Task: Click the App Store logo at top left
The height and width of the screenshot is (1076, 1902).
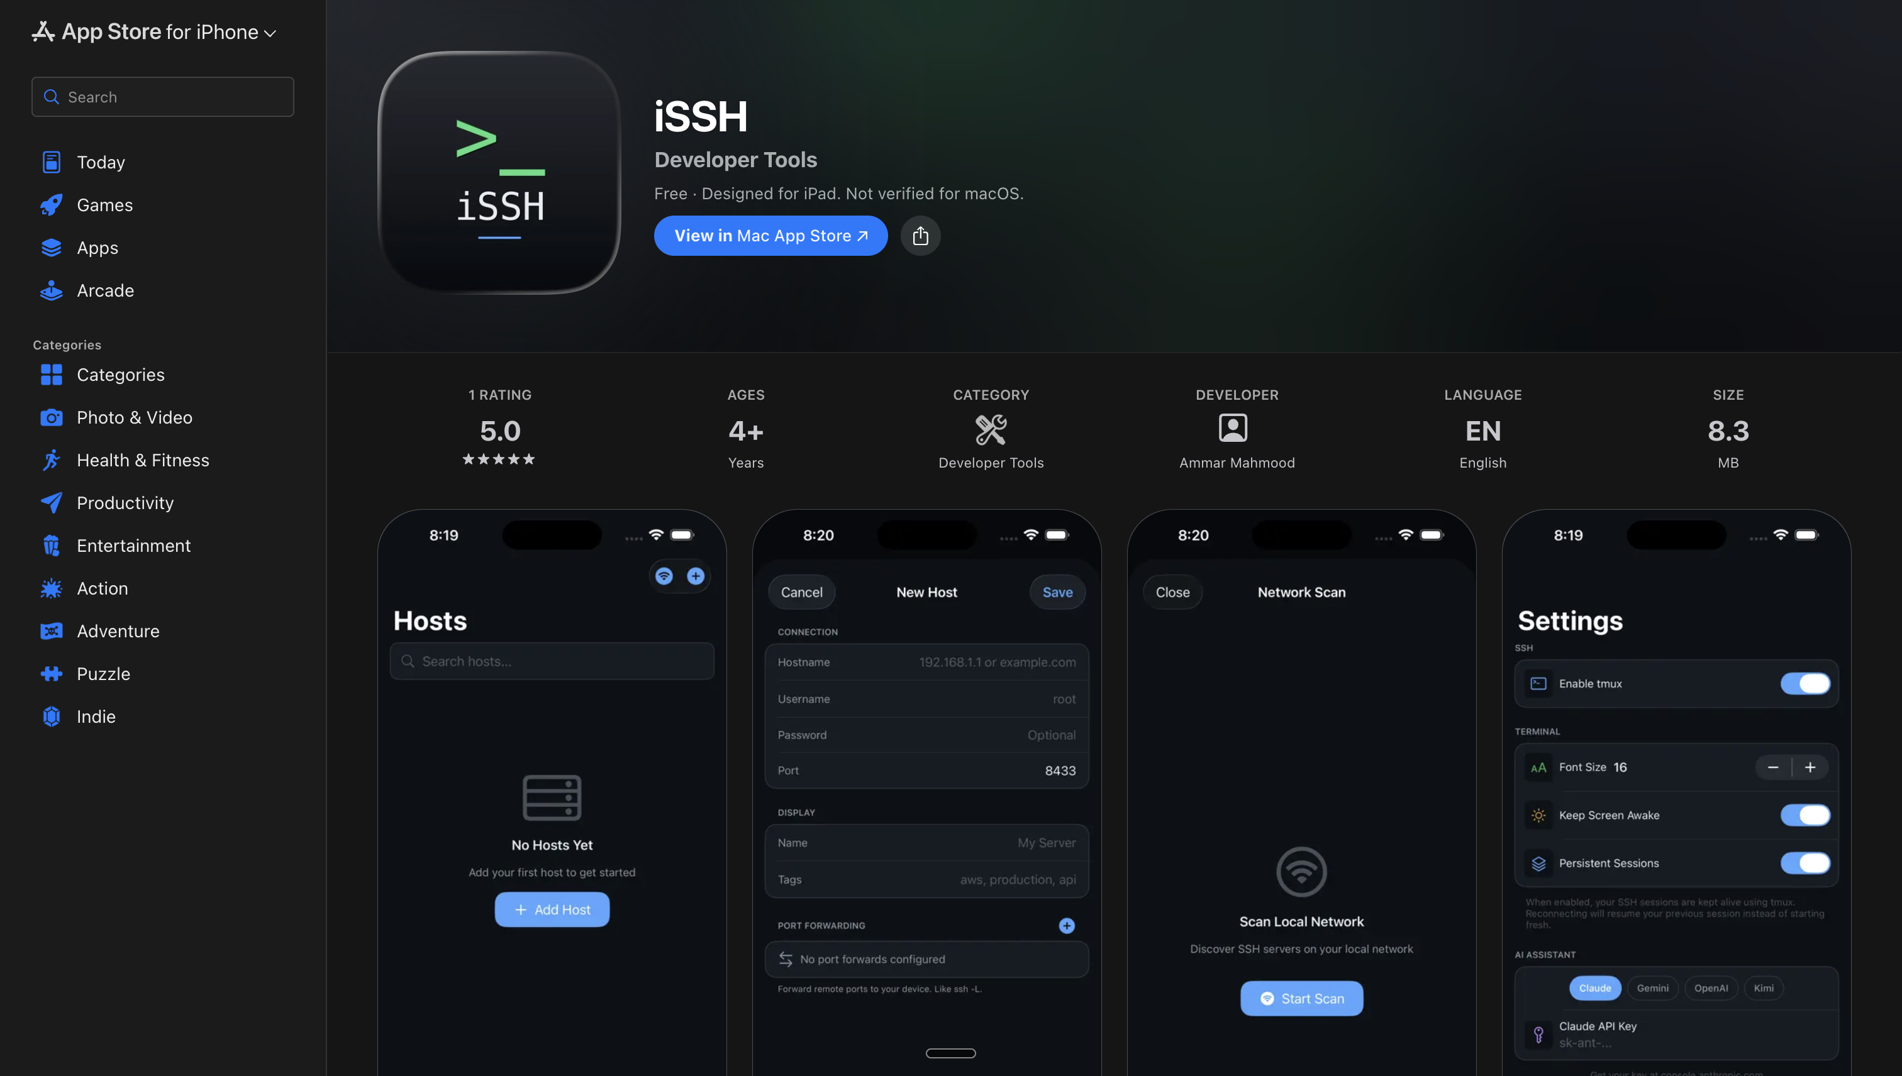Action: [42, 31]
